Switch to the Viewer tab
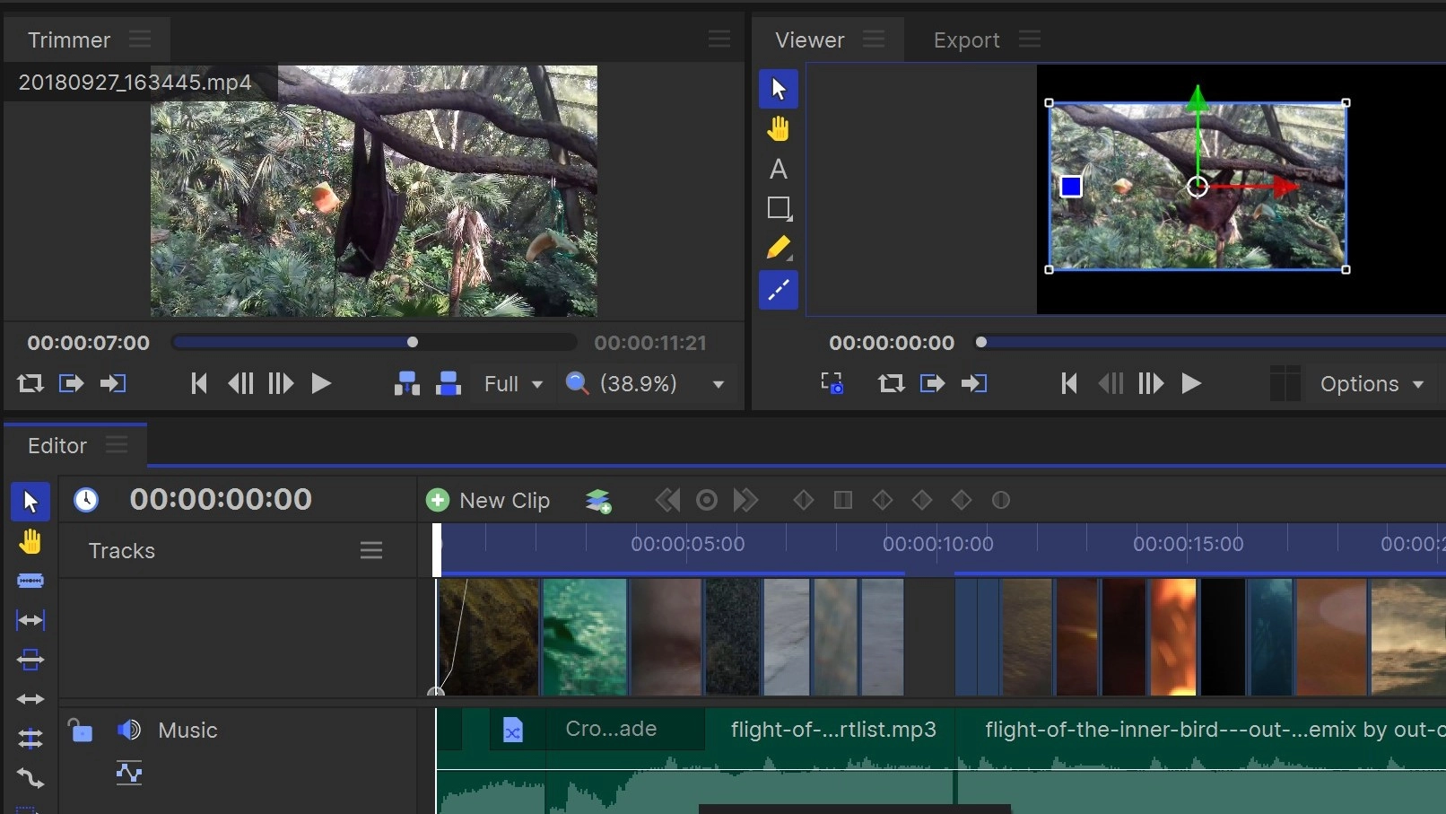The width and height of the screenshot is (1446, 814). 810,40
